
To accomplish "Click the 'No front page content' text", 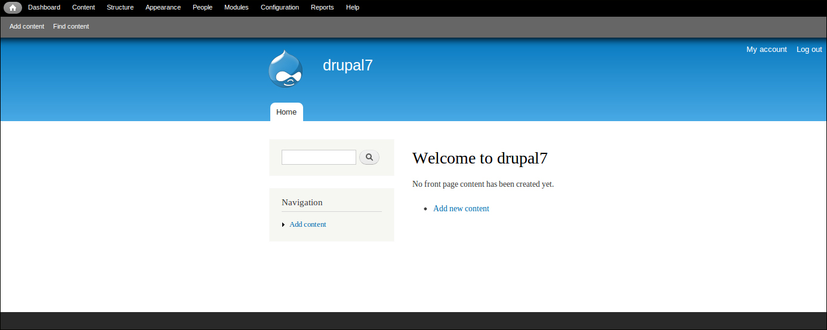I will pyautogui.click(x=483, y=184).
